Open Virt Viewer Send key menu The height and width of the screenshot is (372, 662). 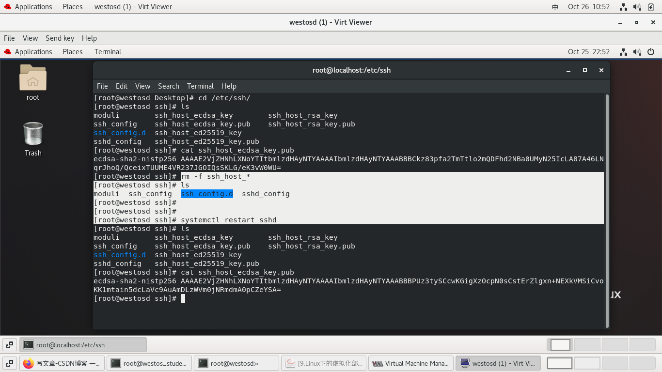tap(60, 38)
